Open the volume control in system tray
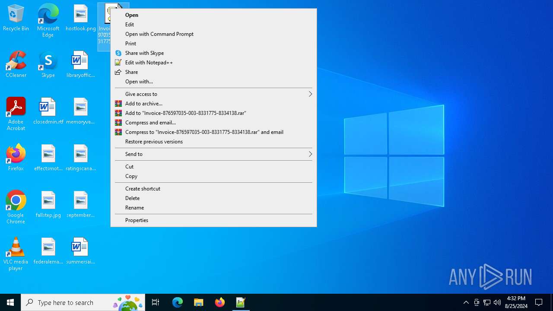The height and width of the screenshot is (311, 553). coord(497,302)
